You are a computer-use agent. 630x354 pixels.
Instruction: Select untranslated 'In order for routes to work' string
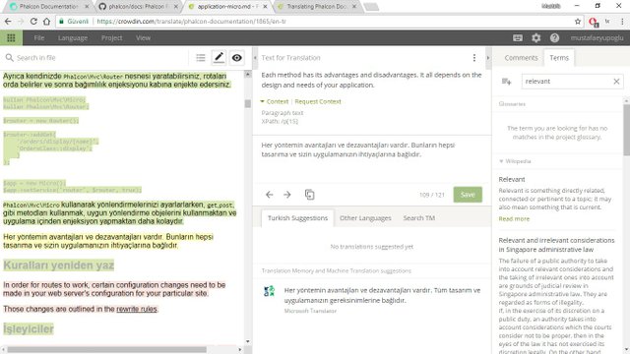114,289
